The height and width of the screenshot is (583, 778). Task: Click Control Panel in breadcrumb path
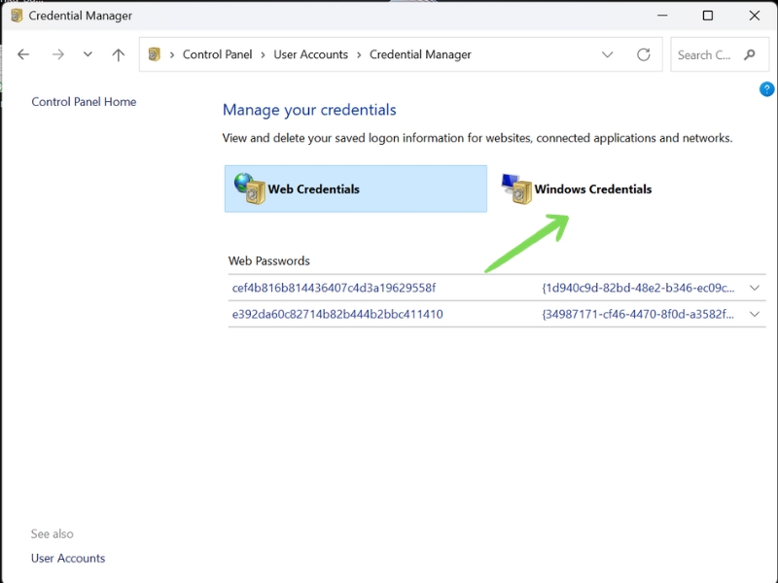coord(217,54)
